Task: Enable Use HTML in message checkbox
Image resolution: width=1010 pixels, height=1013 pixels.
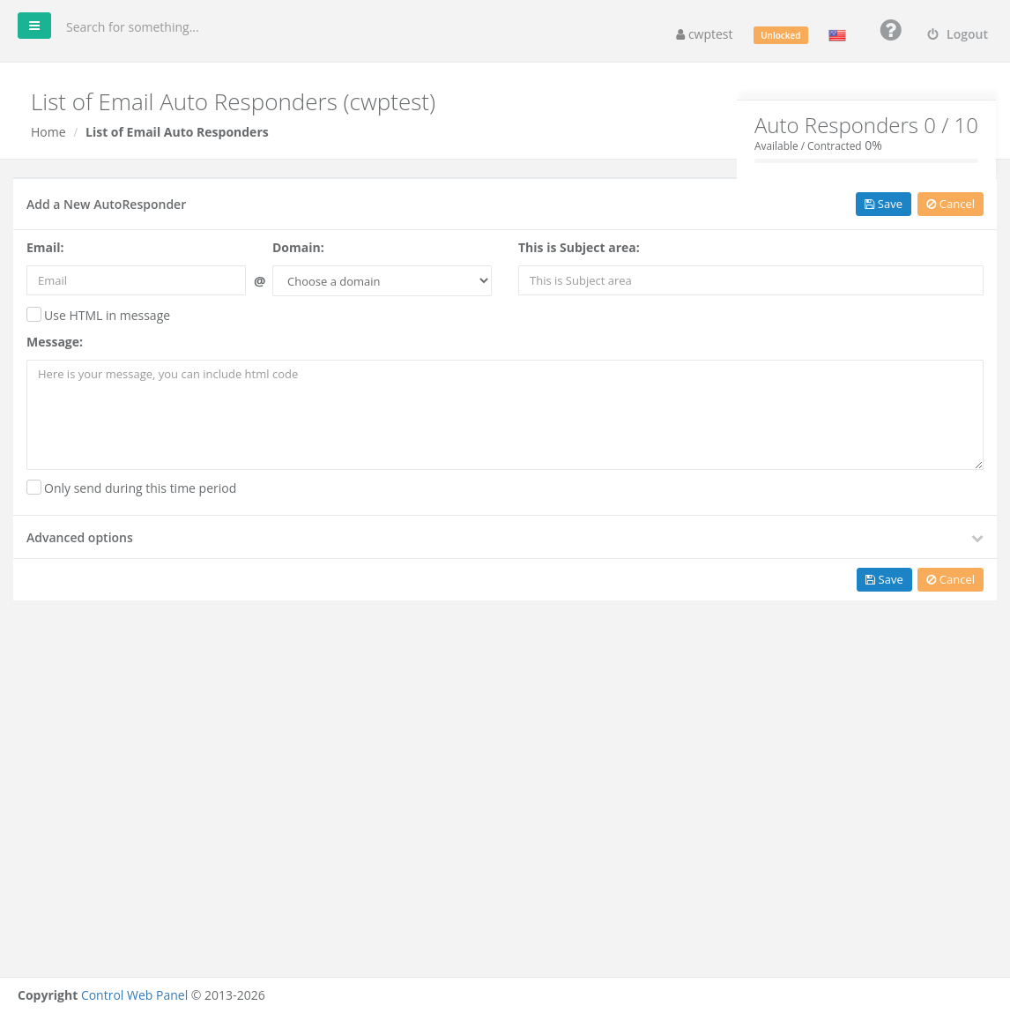Action: (34, 315)
